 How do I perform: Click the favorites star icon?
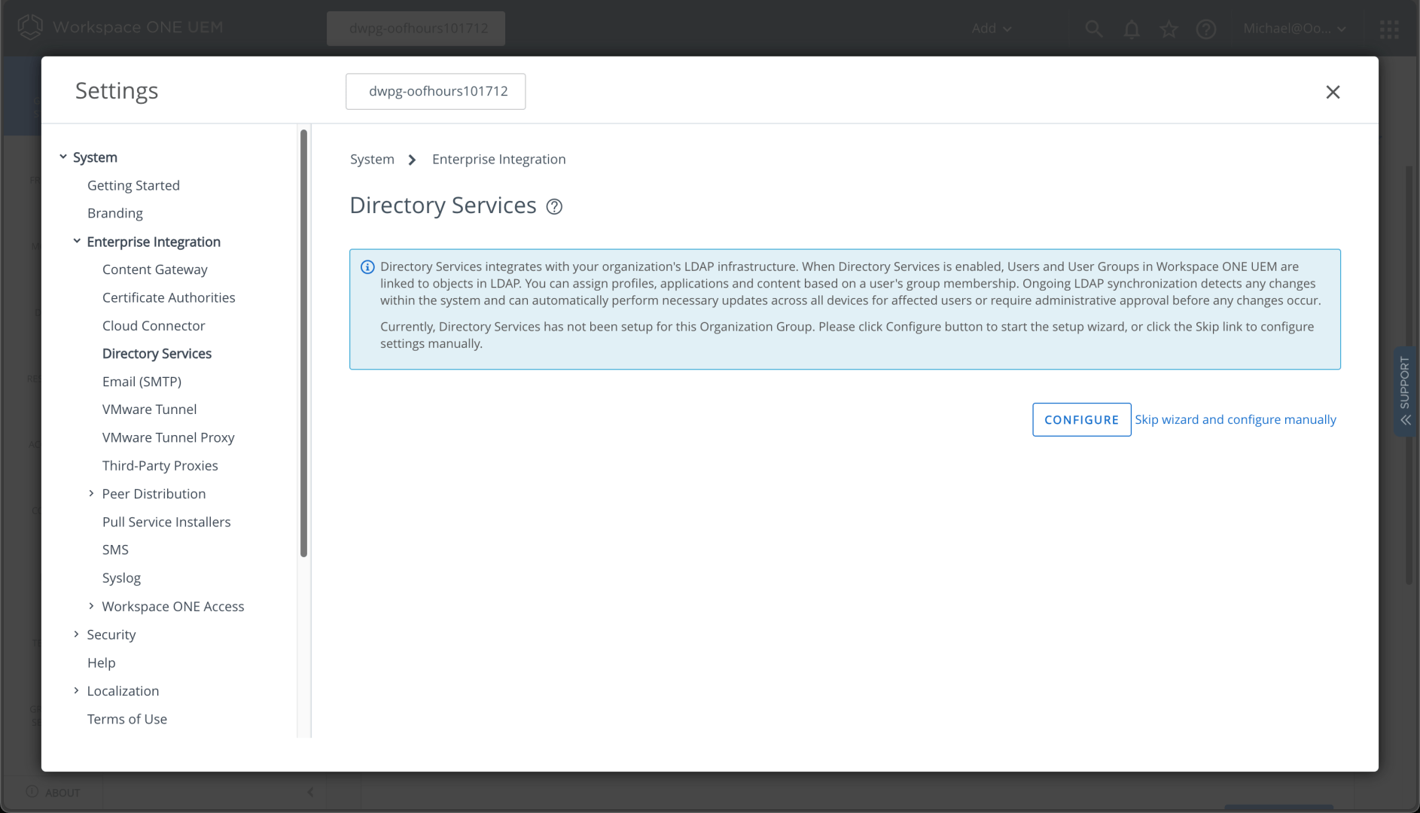click(1169, 29)
